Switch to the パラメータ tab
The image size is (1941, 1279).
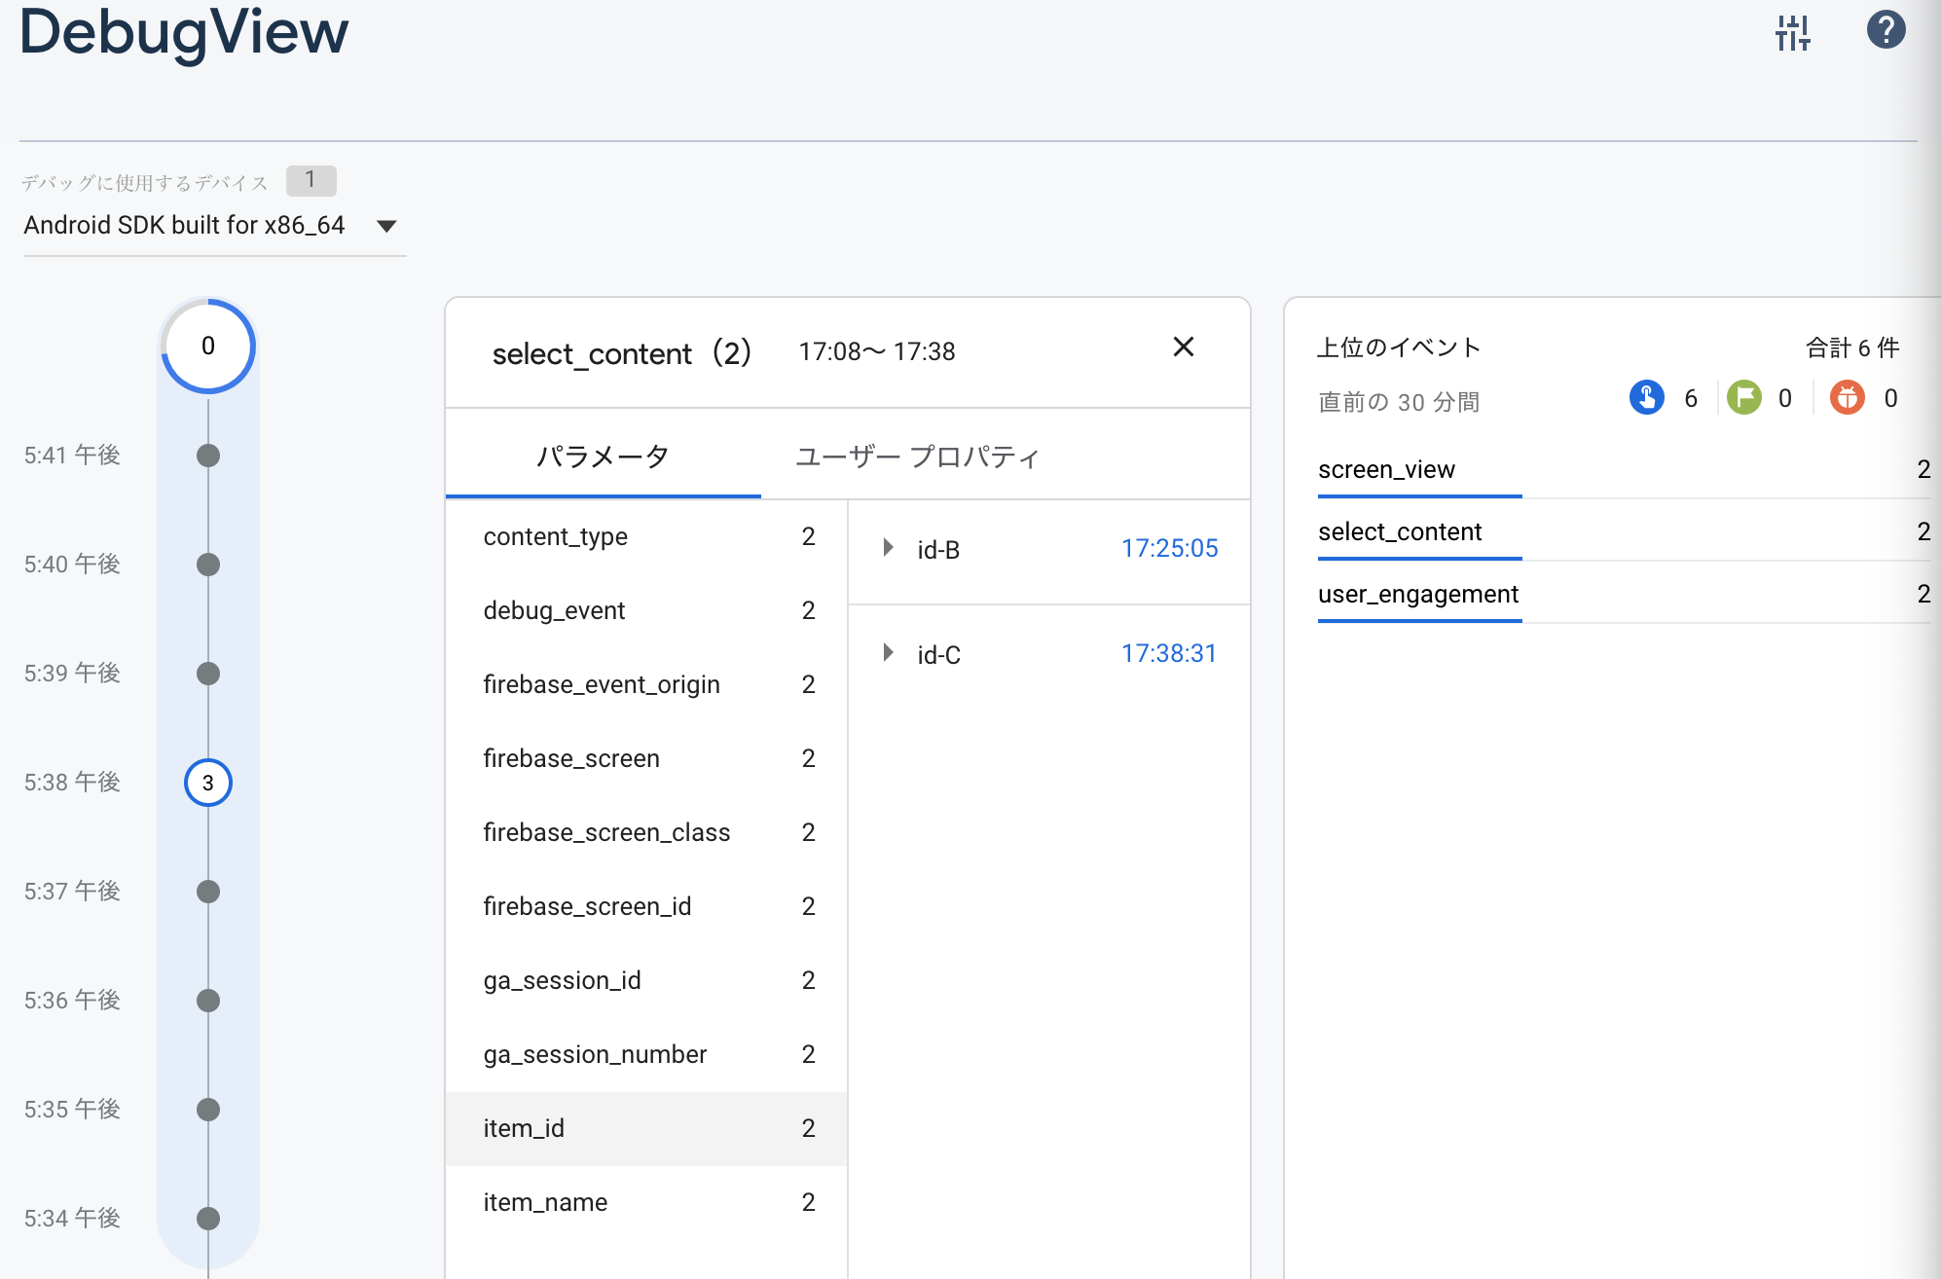tap(603, 456)
